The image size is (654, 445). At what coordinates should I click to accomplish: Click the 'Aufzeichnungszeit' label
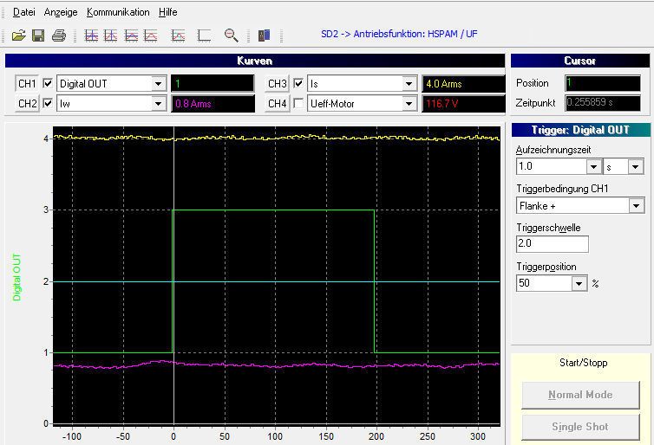coord(553,150)
